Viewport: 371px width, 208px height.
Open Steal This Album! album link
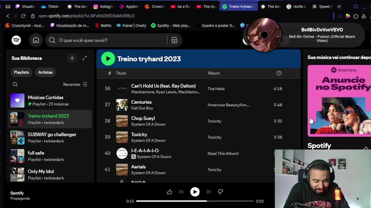[223, 153]
